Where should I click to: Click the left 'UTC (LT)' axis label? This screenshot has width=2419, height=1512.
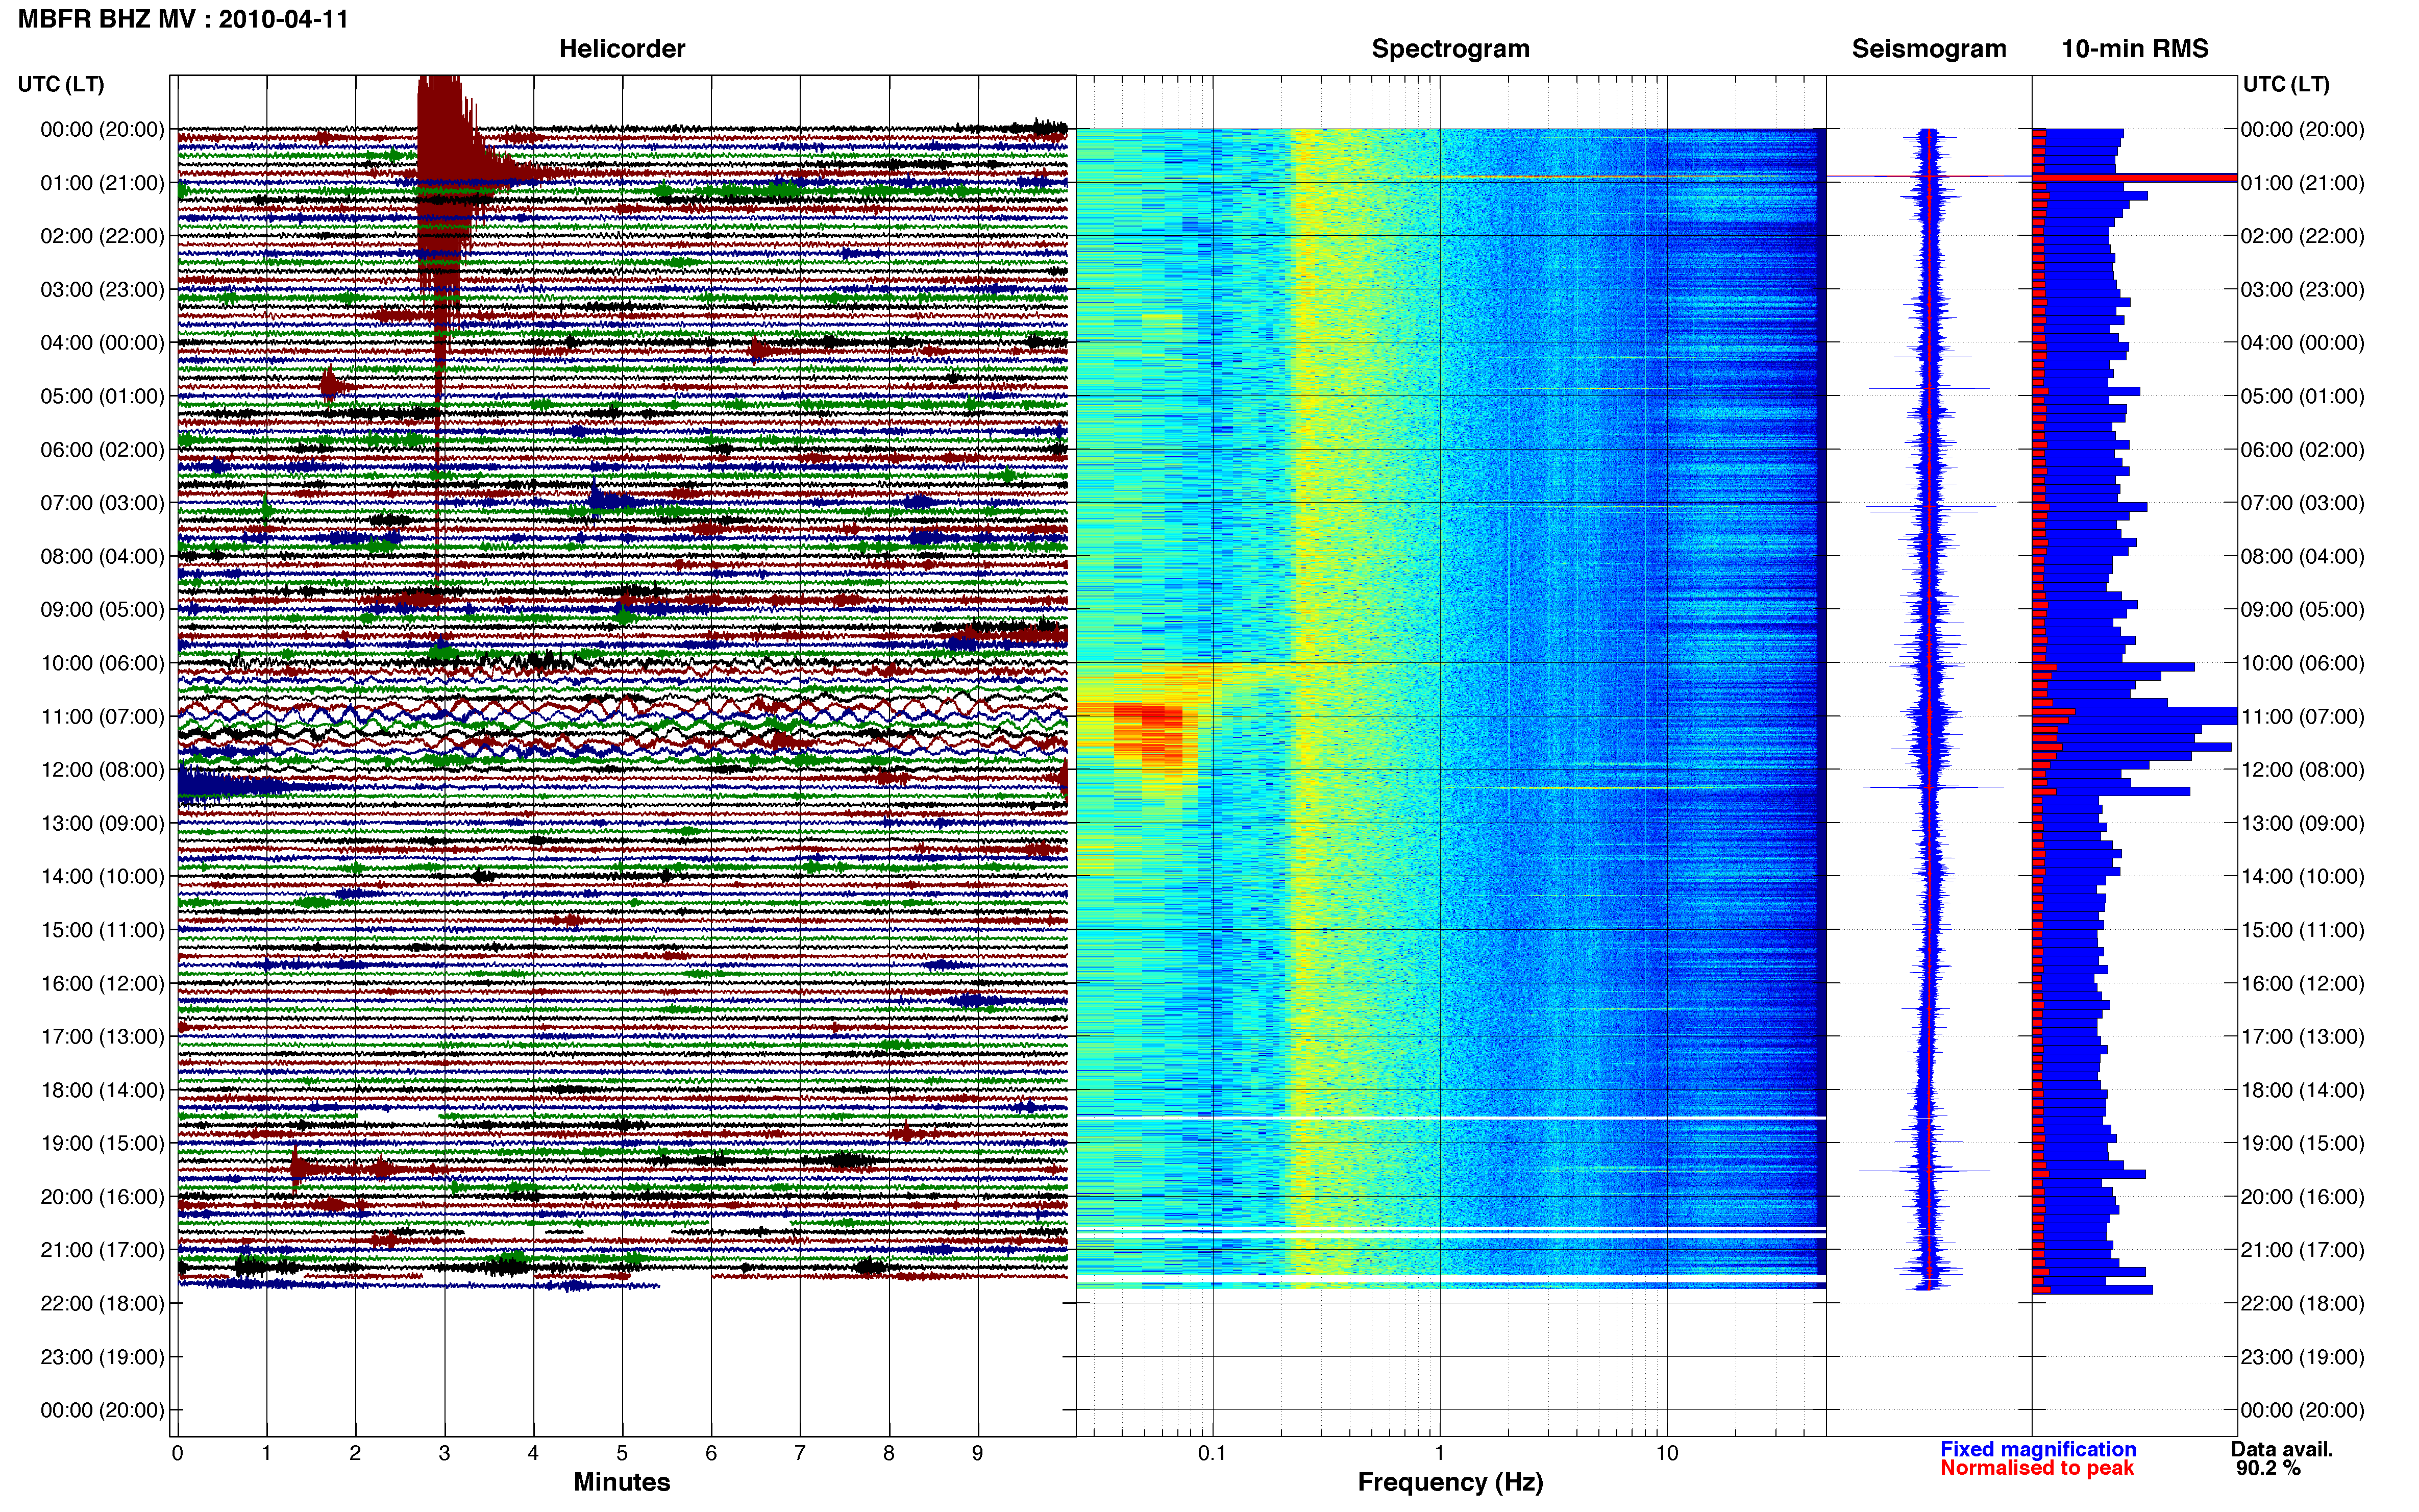(61, 84)
